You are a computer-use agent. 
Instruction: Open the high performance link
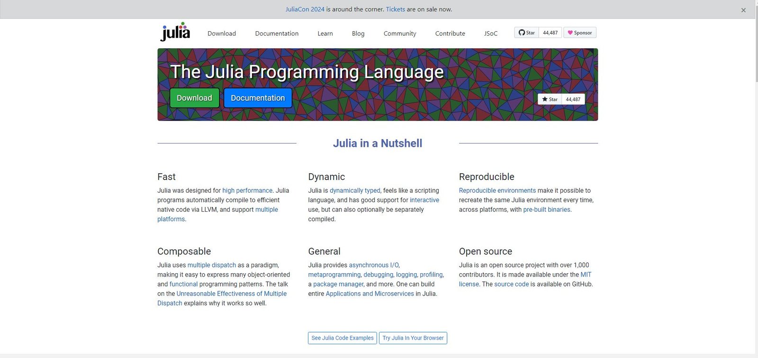coord(247,190)
